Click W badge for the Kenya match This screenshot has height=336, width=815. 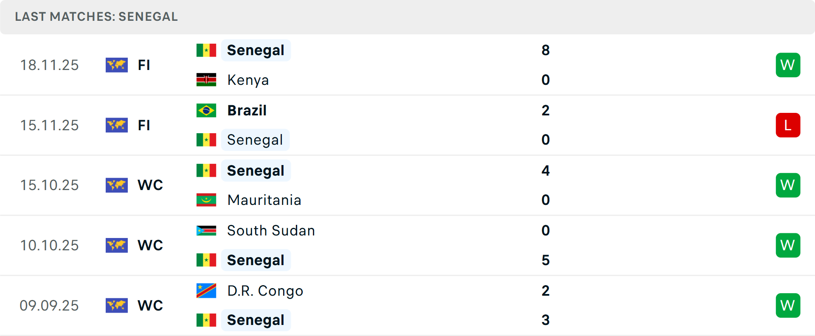point(788,65)
